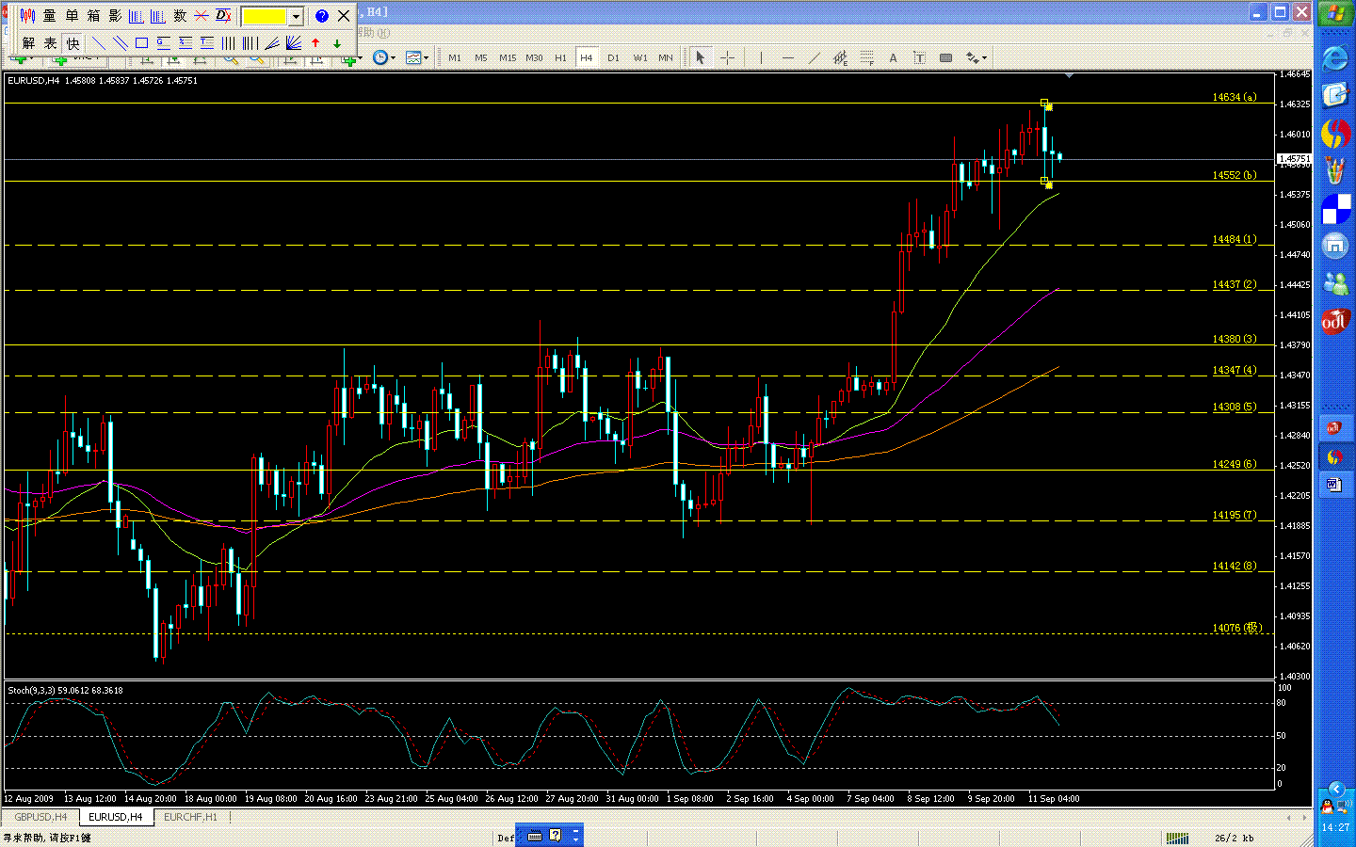Select the Fibonacci retracement tool
Image resolution: width=1356 pixels, height=847 pixels.
pyautogui.click(x=866, y=58)
